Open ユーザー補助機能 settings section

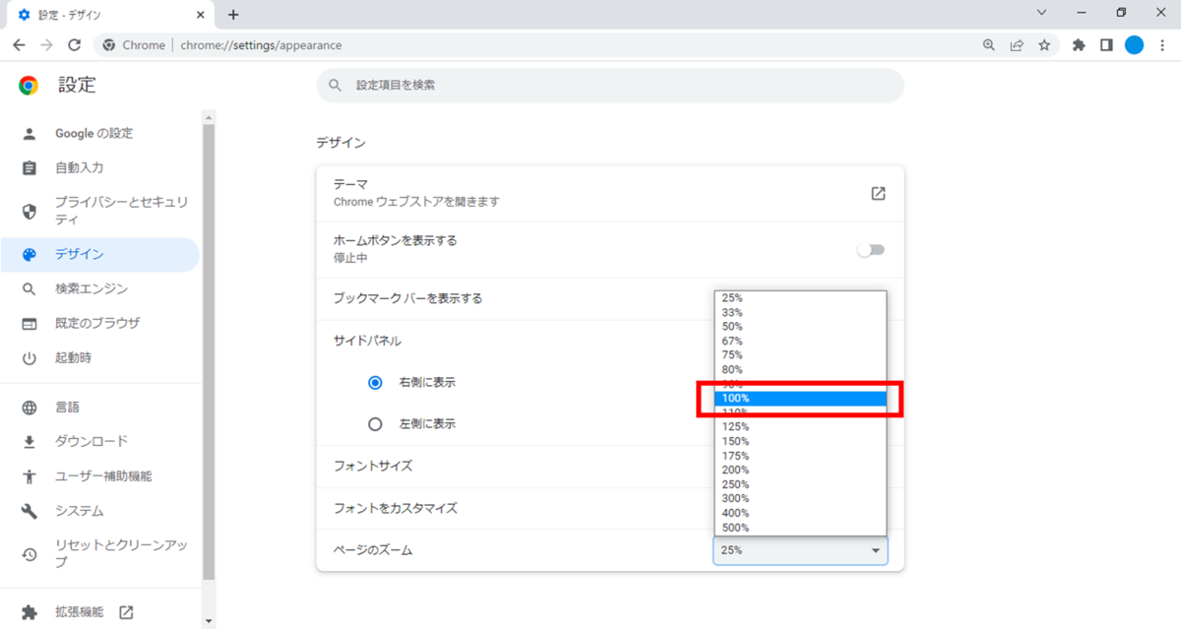click(100, 476)
